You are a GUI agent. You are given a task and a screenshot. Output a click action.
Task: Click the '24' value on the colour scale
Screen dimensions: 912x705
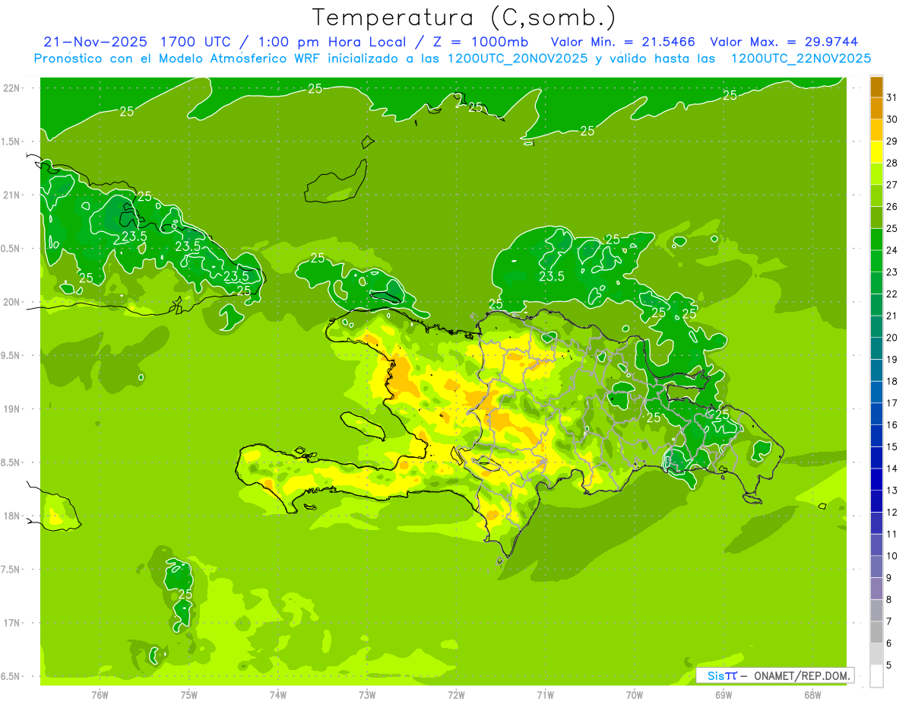coord(892,250)
